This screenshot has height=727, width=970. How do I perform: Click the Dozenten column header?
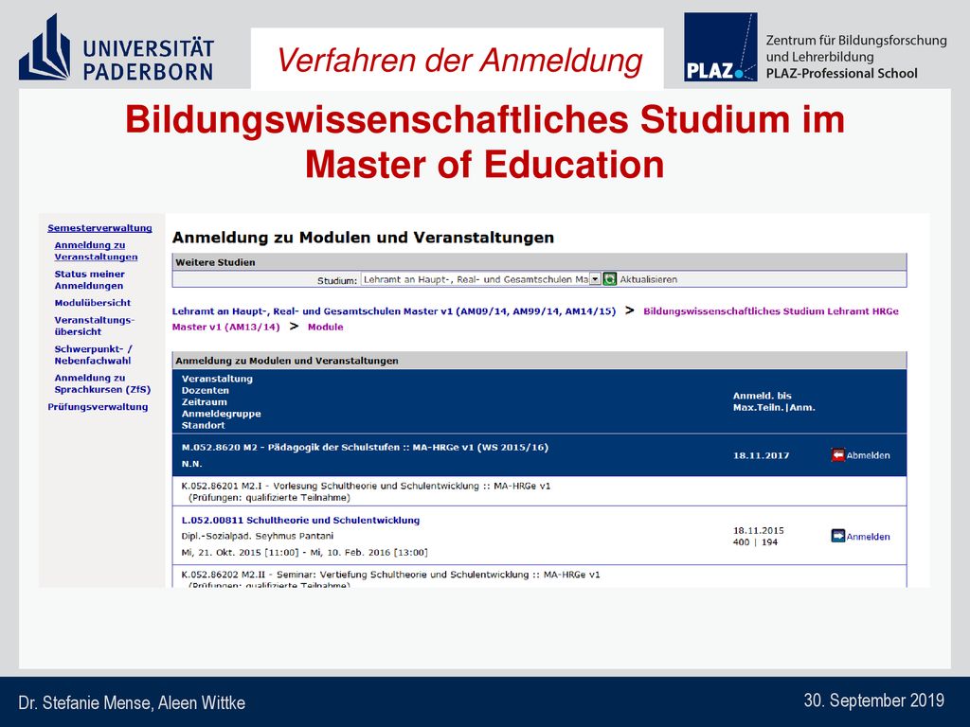[206, 390]
